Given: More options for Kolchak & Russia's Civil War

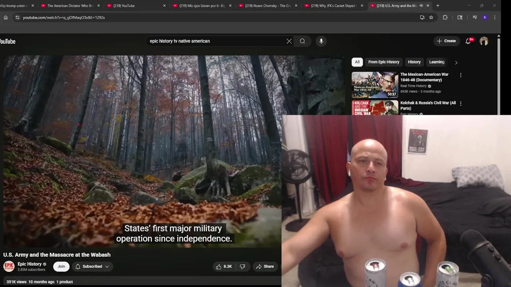Looking at the screenshot, I should click(x=461, y=103).
